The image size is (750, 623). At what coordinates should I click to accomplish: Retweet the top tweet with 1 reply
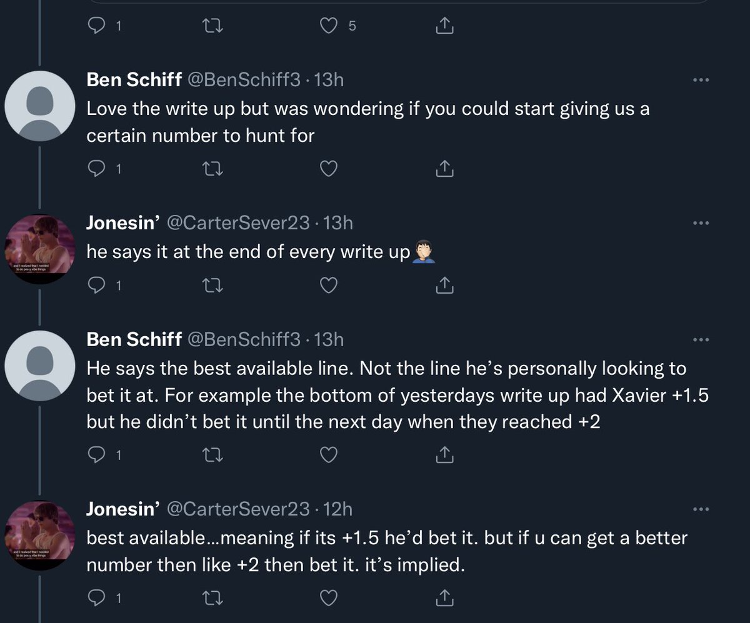(213, 26)
